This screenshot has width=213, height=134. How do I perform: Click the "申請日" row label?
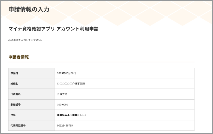tap(14, 73)
